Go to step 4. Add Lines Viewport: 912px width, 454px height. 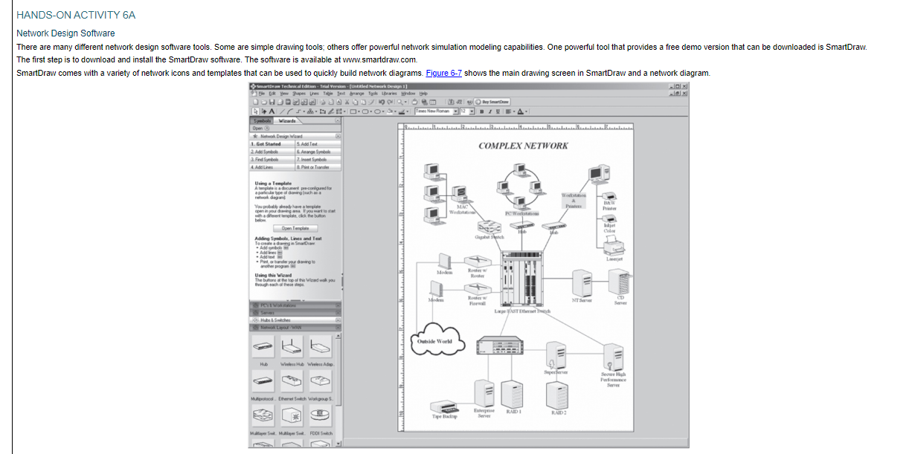[x=272, y=167]
